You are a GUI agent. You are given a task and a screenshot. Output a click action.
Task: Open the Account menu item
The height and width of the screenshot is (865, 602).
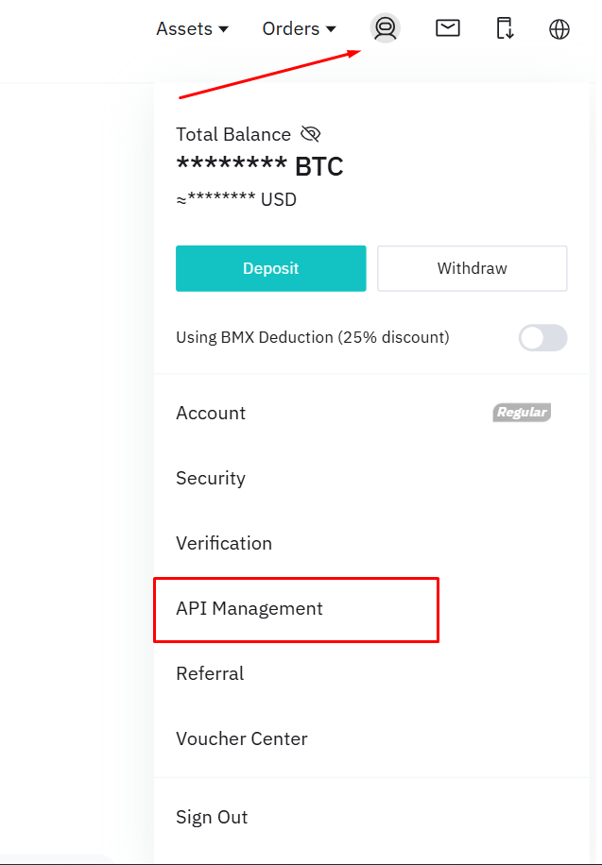(211, 413)
